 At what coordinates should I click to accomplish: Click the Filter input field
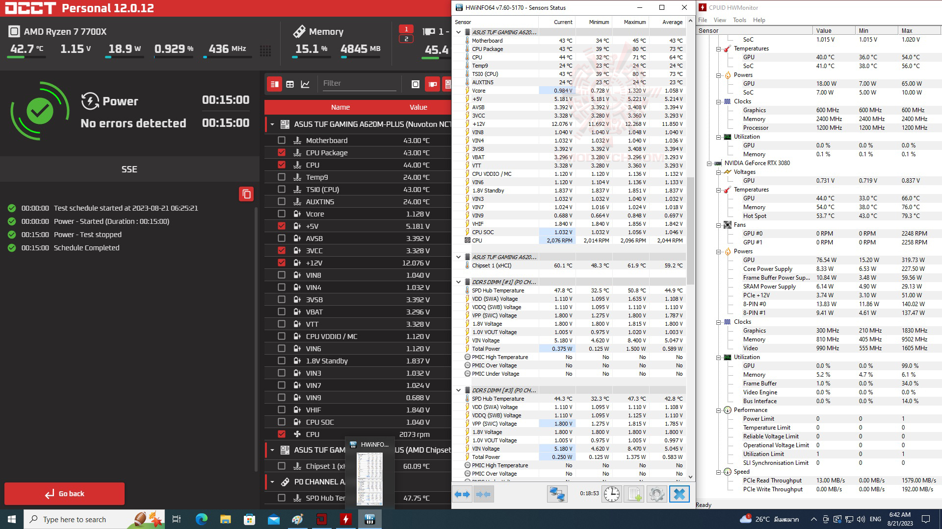[359, 83]
